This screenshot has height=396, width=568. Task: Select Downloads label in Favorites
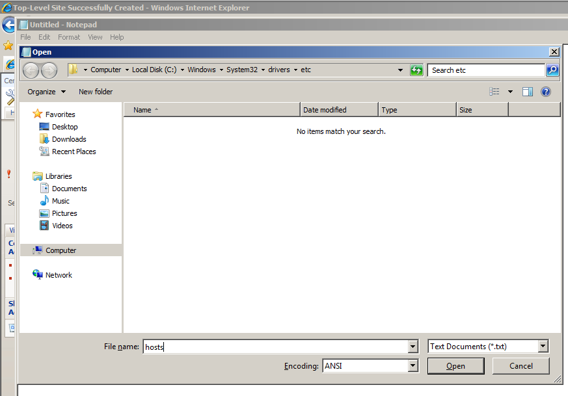[x=69, y=139]
